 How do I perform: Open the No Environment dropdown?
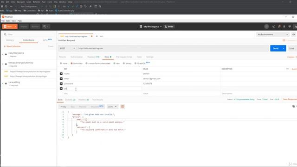pos(272,34)
